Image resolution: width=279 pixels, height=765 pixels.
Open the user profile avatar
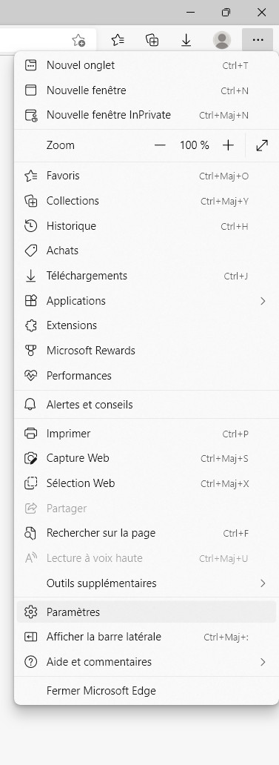point(222,40)
